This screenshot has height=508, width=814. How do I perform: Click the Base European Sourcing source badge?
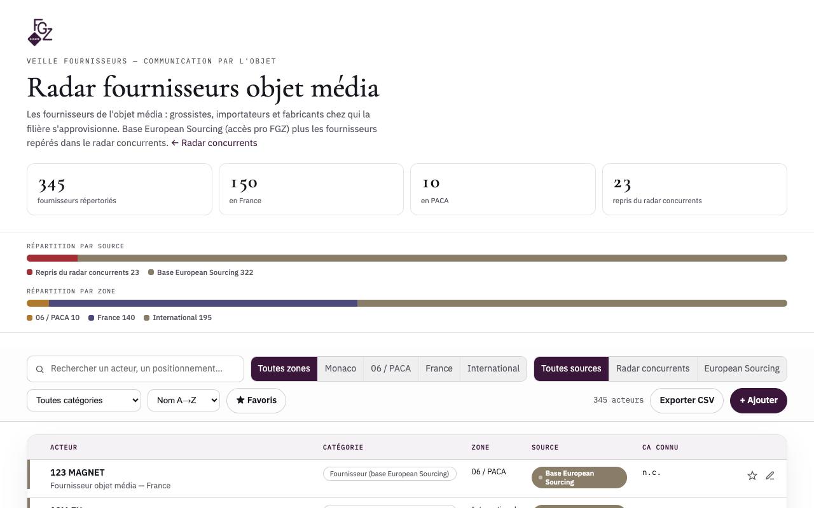point(579,478)
